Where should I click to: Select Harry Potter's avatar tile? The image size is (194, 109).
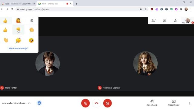pyautogui.click(x=48, y=64)
